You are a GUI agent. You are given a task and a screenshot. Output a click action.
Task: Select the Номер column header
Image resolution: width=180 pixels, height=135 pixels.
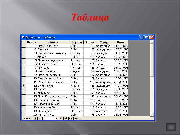[x=31, y=42]
